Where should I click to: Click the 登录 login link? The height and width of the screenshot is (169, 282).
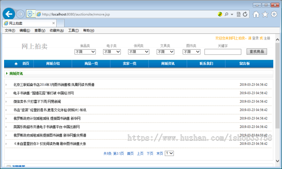(255, 38)
